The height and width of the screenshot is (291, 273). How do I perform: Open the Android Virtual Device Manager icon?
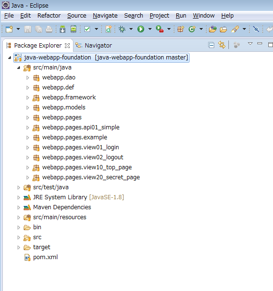coord(73,29)
